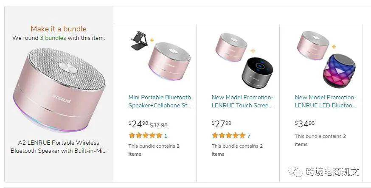Image resolution: width=371 pixels, height=188 pixels.
Task: Click the large pink LENRUE speaker image
Action: pyautogui.click(x=59, y=90)
